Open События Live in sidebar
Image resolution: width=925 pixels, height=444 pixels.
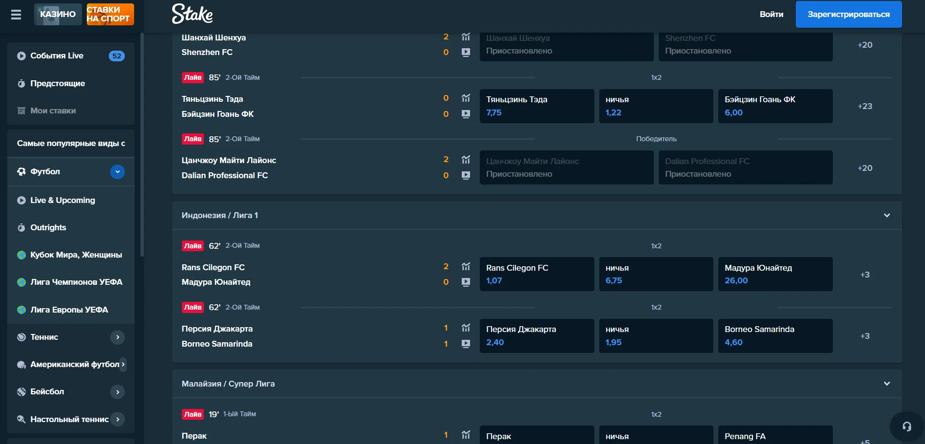(71, 56)
